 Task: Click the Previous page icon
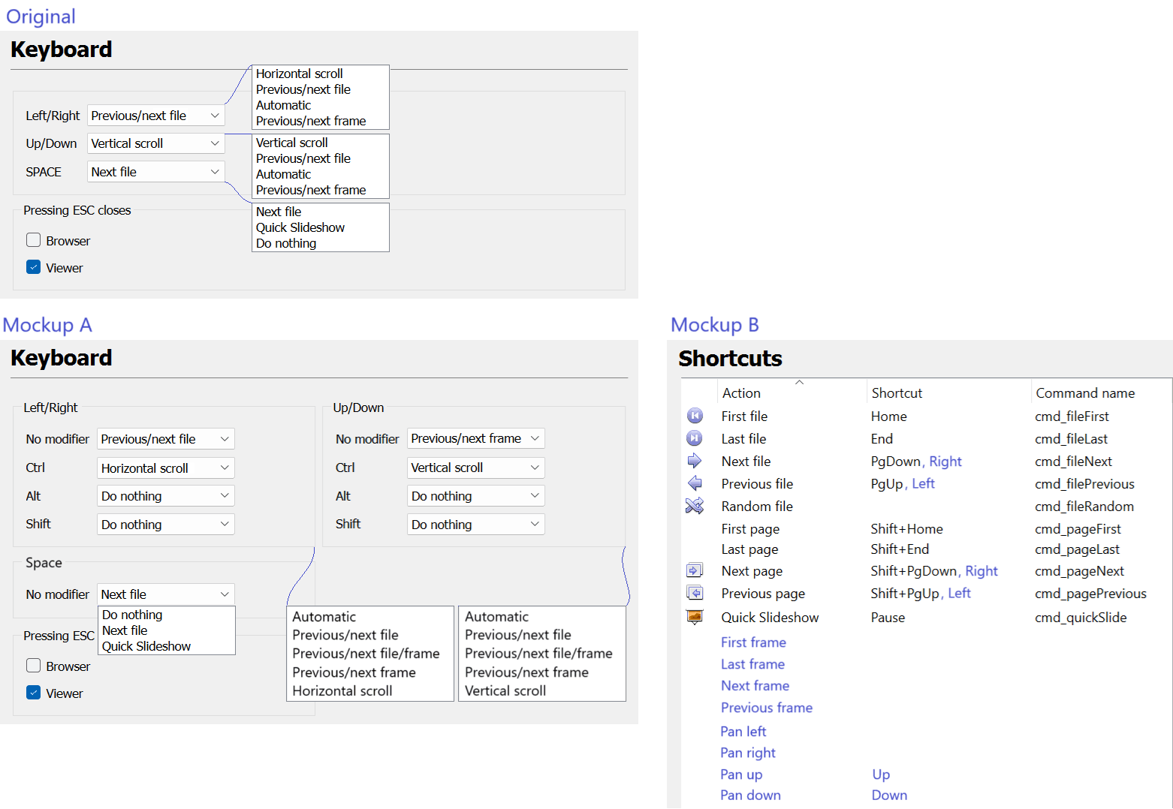(x=695, y=593)
